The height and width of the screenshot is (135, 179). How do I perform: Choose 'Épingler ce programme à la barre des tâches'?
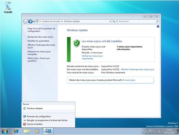point(48,120)
